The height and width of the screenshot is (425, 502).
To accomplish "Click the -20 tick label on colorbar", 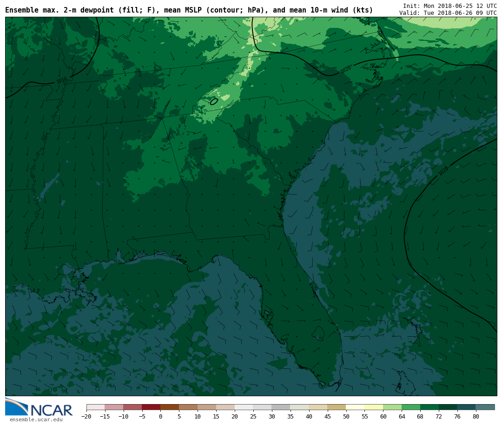I will click(x=86, y=417).
